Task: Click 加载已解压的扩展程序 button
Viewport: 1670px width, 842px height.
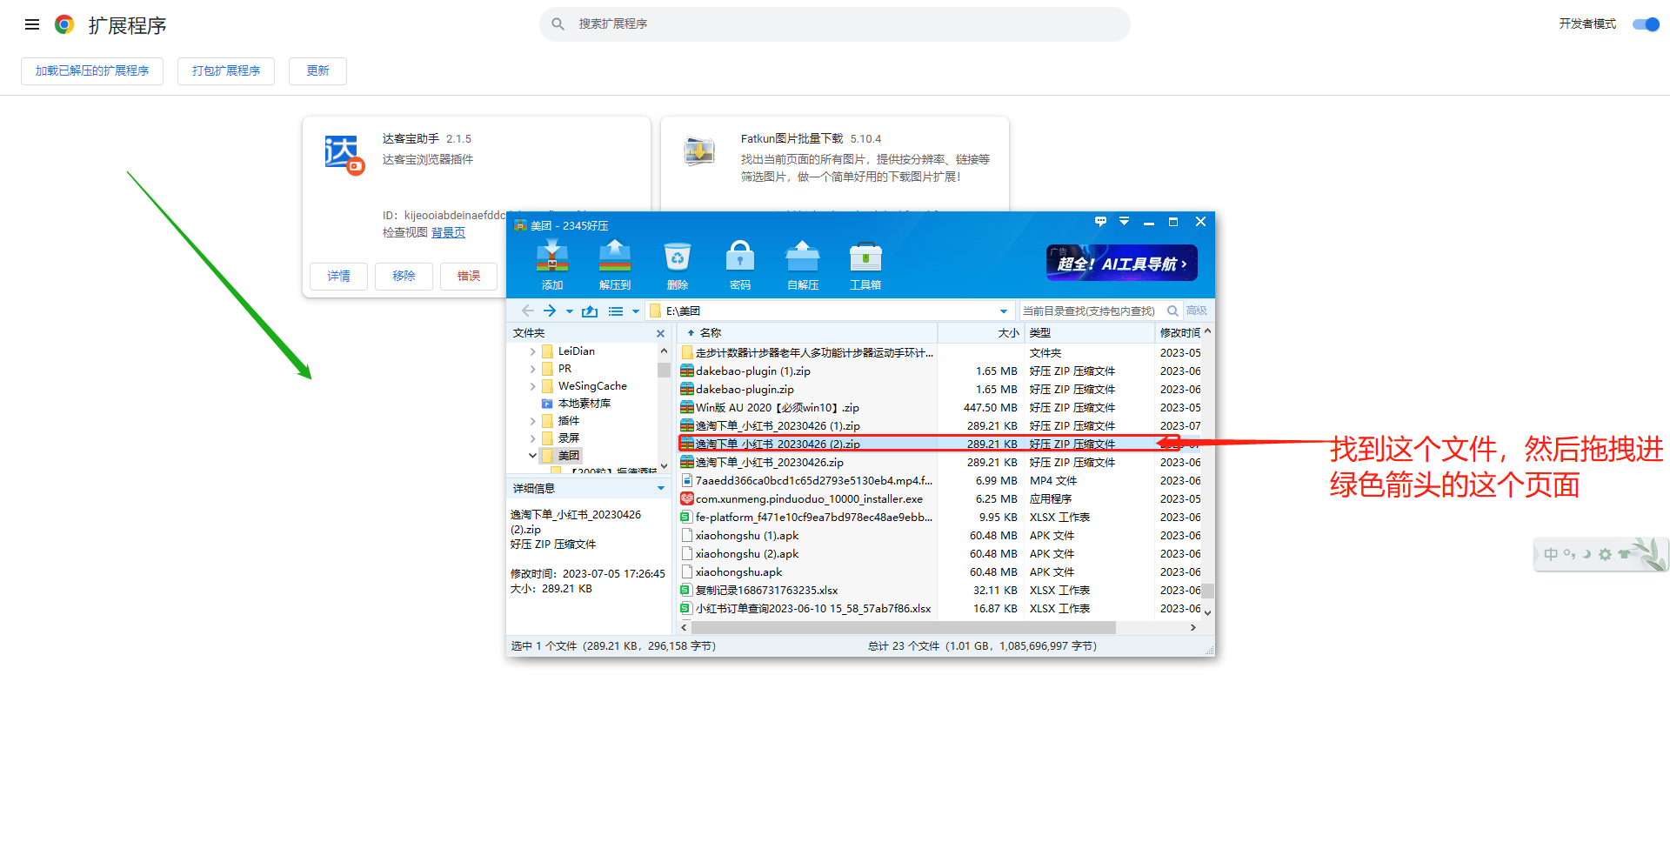Action: point(92,71)
